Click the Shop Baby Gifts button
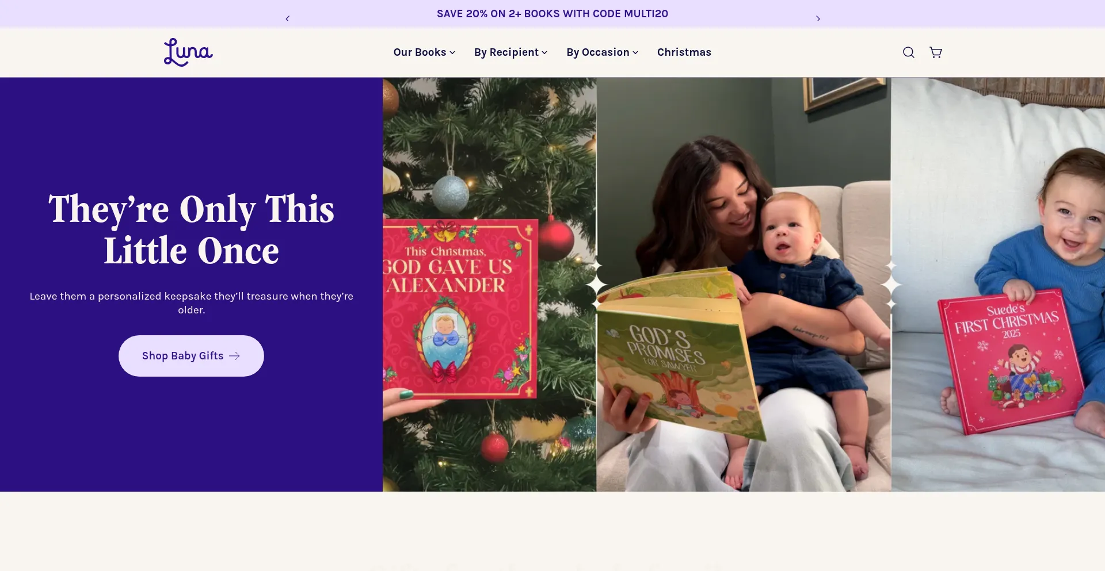Screen dimensions: 1105x571 click(191, 356)
